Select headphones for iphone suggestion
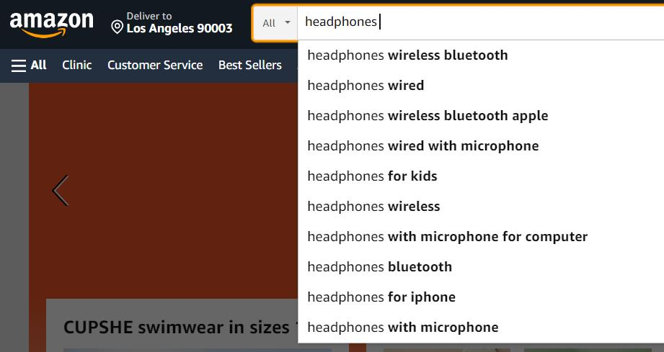 pyautogui.click(x=381, y=297)
